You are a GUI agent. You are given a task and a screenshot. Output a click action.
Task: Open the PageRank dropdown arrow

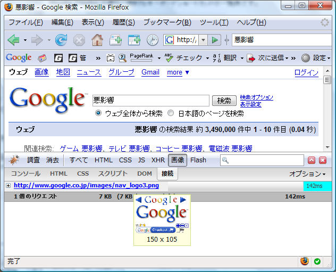159,58
